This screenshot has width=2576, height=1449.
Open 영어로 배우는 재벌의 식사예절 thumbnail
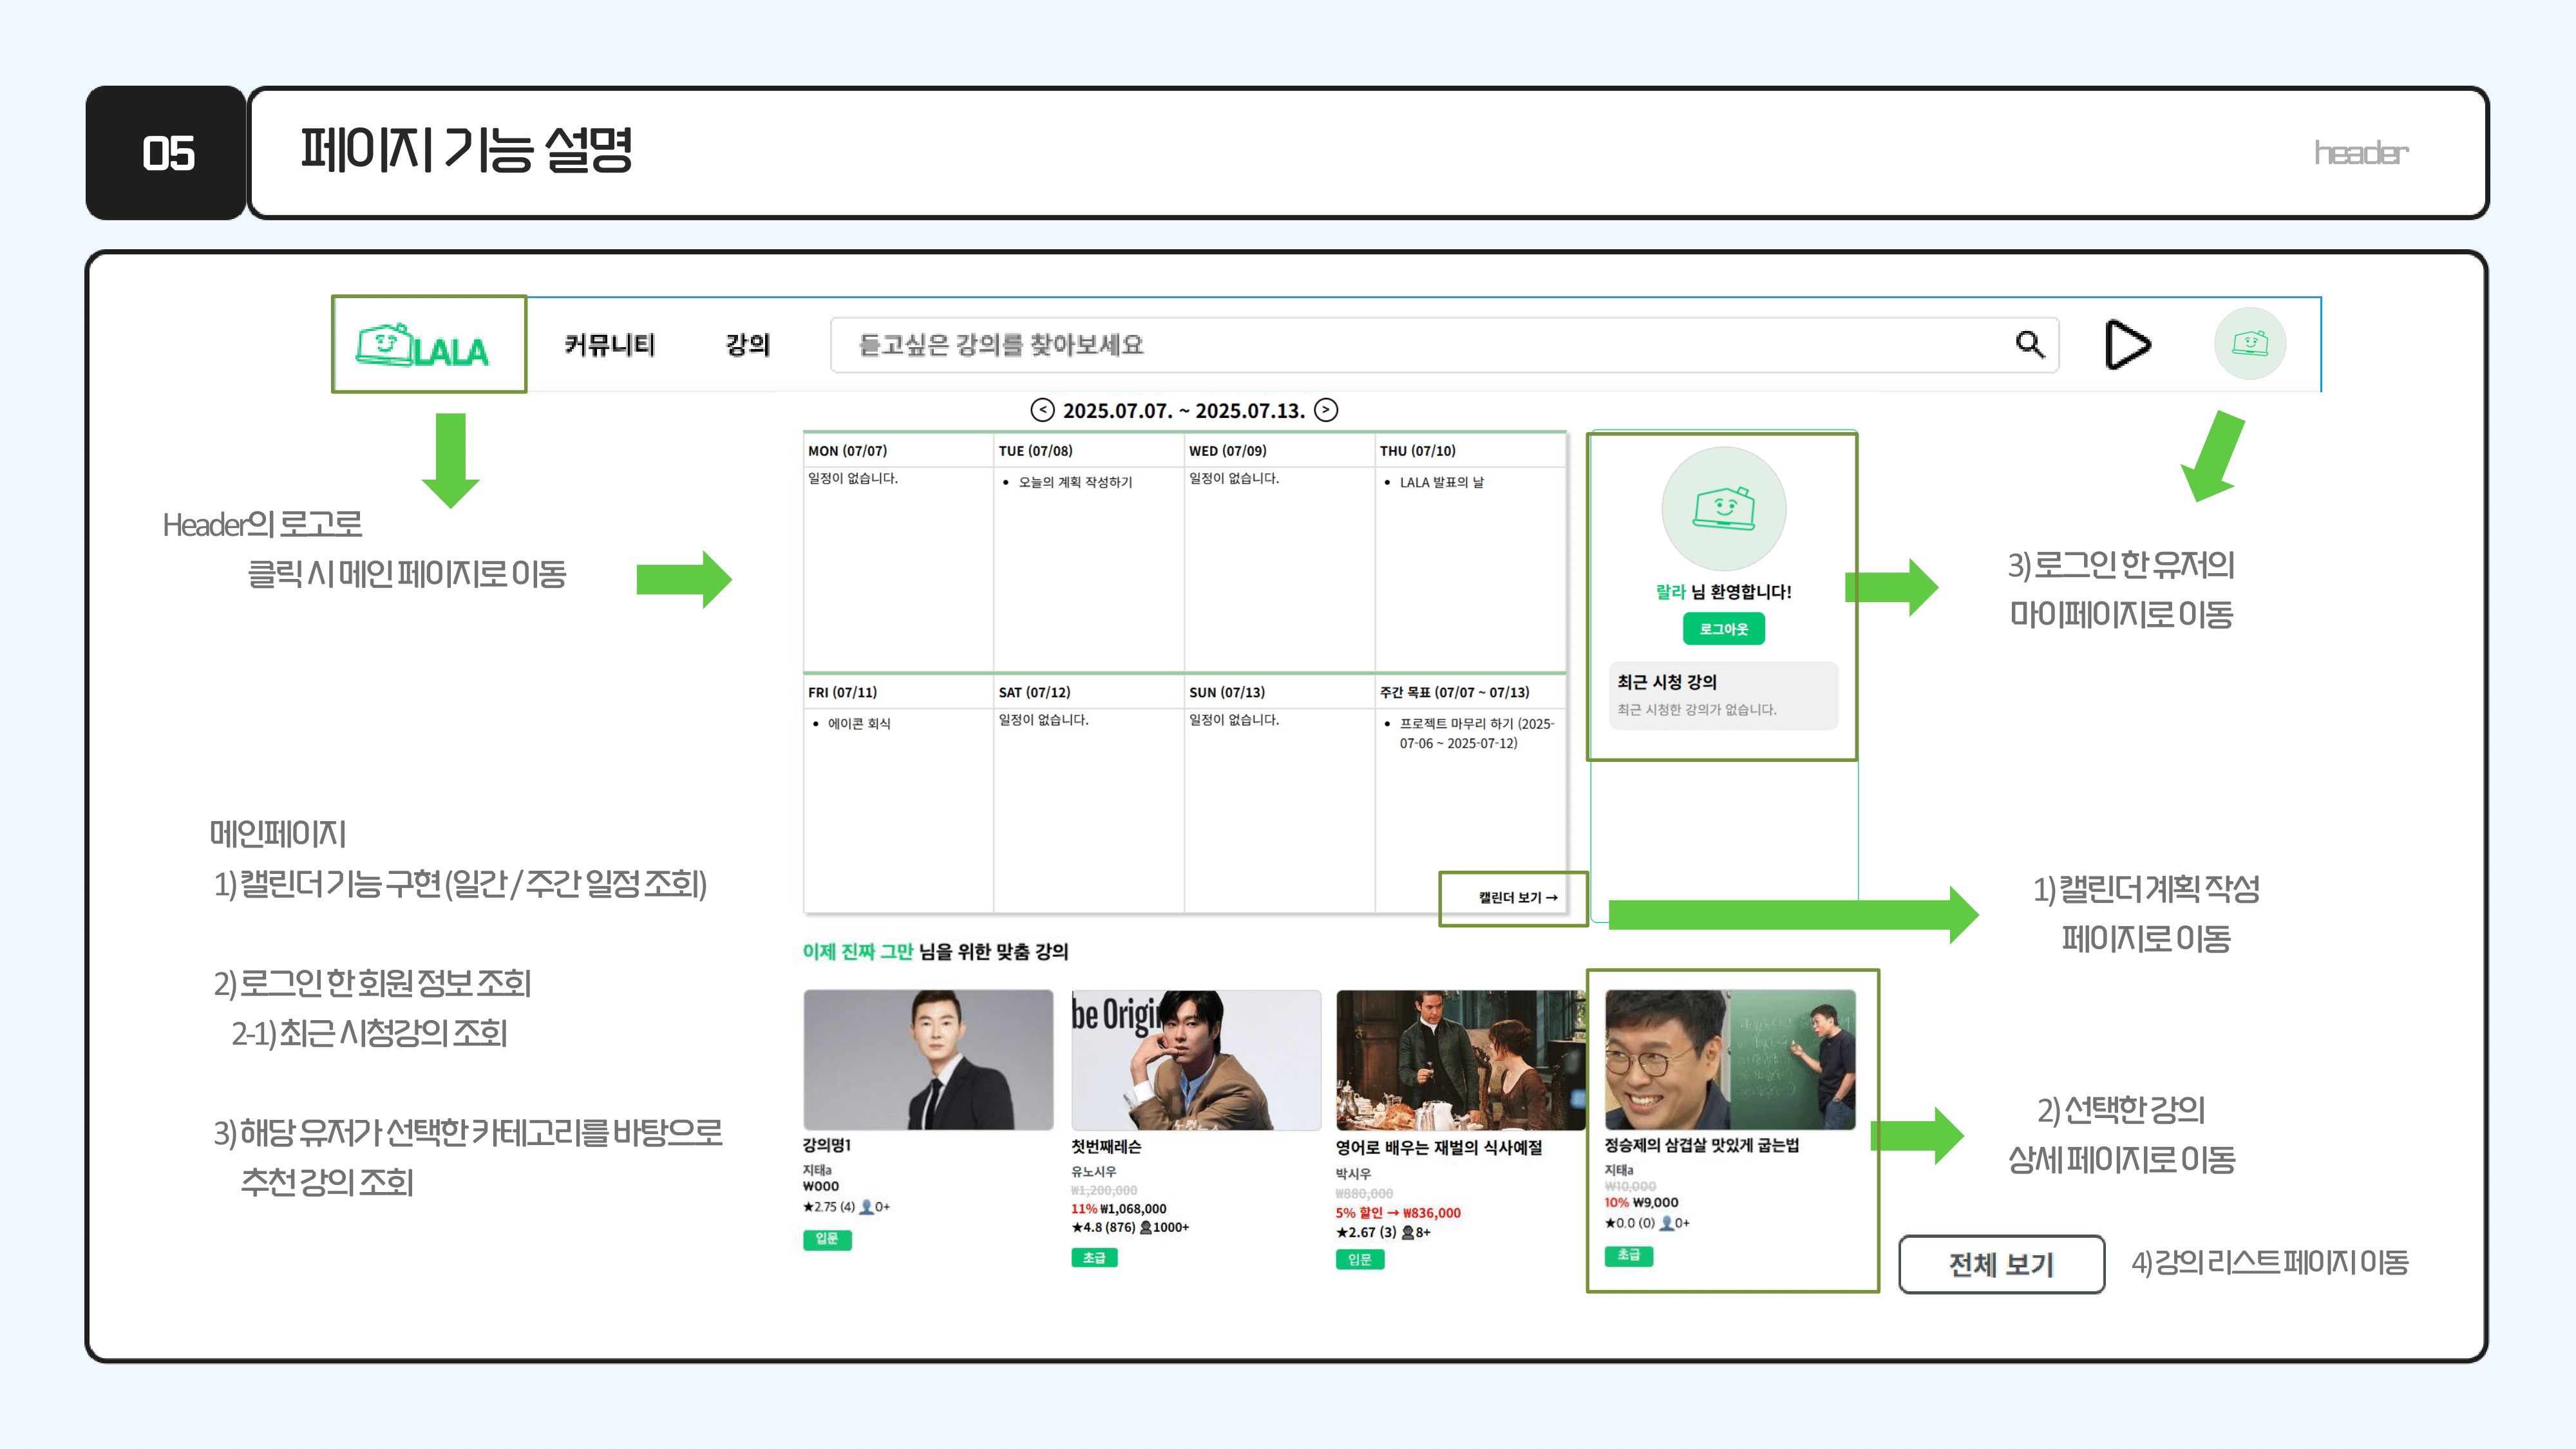pyautogui.click(x=1460, y=1060)
